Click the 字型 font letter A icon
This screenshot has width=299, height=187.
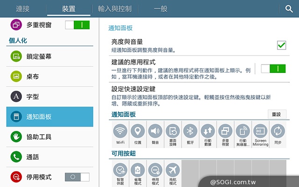[16, 97]
